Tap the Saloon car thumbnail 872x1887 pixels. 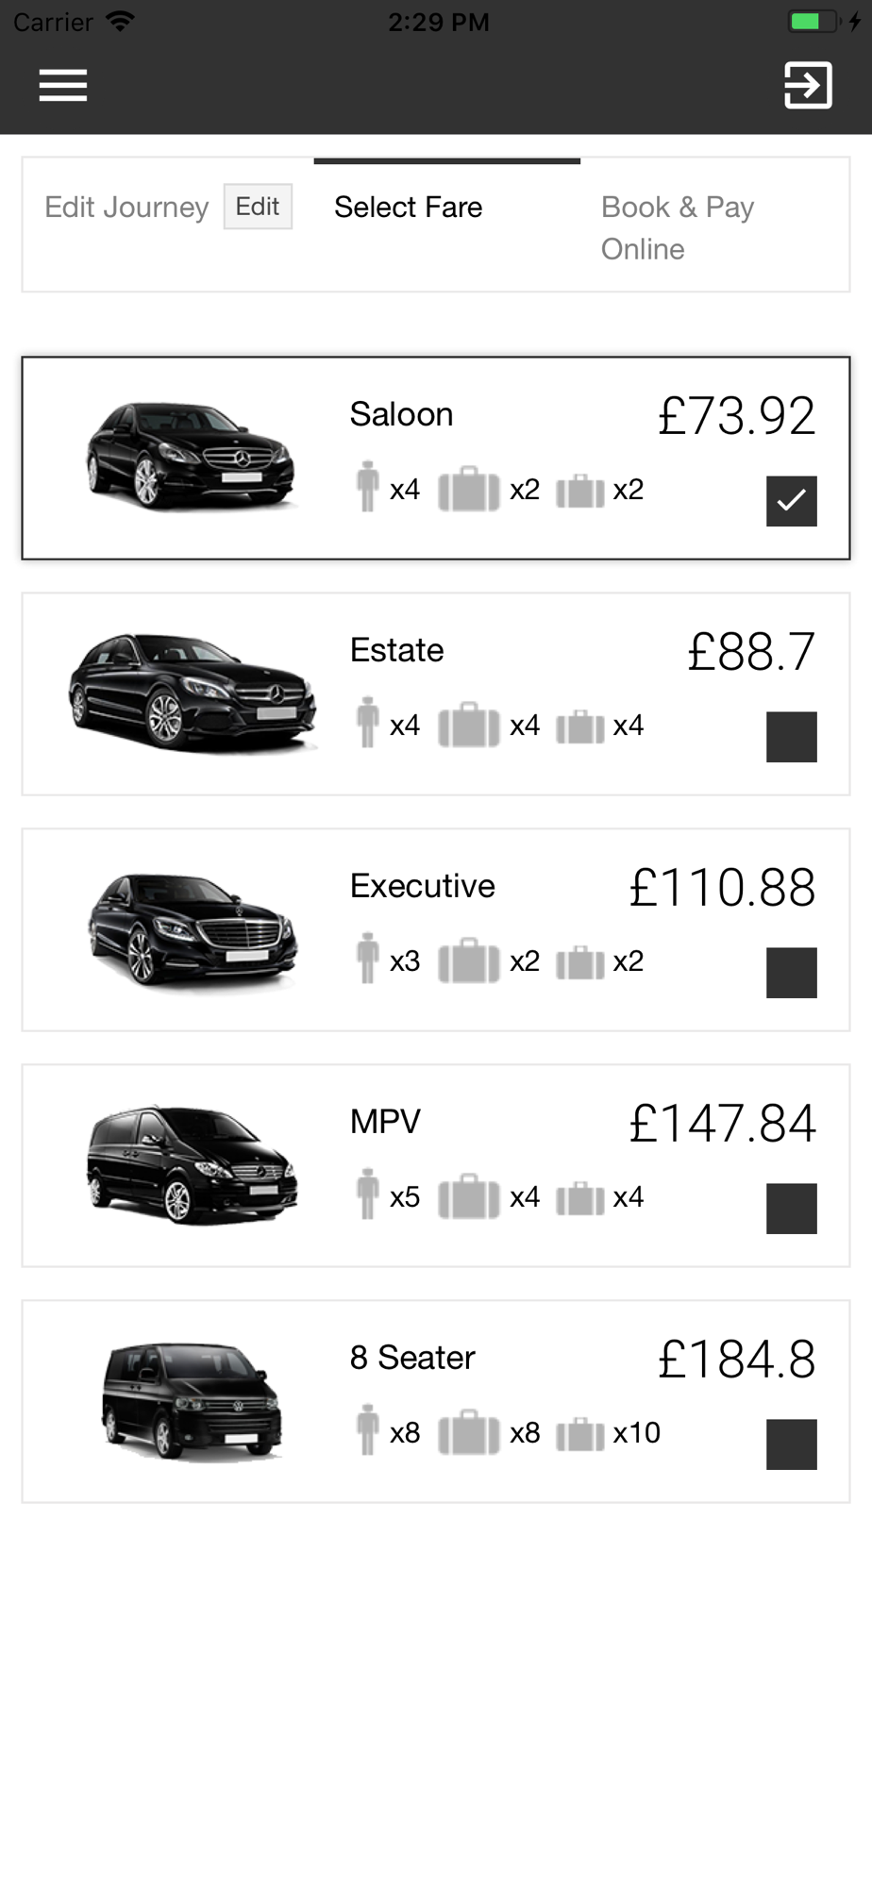point(191,457)
